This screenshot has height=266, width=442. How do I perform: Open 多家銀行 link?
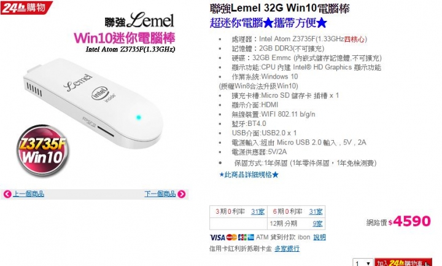[287, 249]
